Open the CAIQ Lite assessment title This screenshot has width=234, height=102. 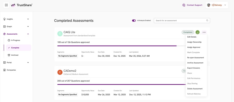click(69, 32)
